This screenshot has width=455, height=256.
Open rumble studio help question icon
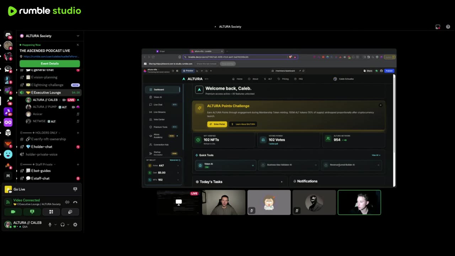pyautogui.click(x=448, y=27)
